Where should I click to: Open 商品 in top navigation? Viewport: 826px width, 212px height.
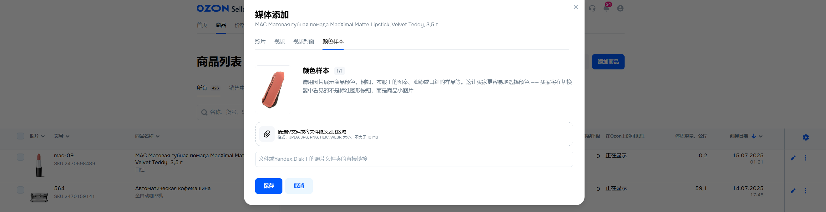[x=221, y=25]
